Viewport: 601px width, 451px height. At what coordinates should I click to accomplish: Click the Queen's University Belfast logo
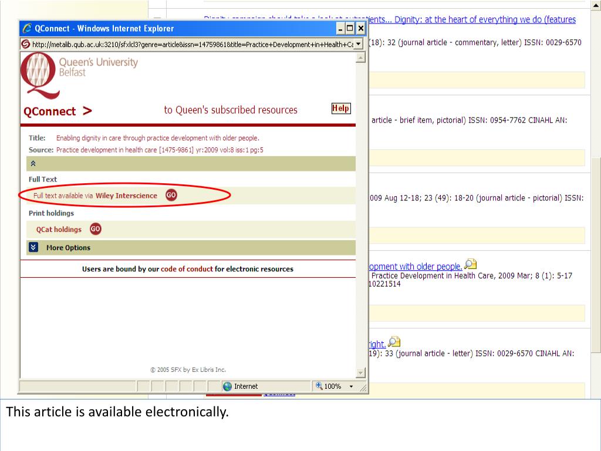pos(79,75)
